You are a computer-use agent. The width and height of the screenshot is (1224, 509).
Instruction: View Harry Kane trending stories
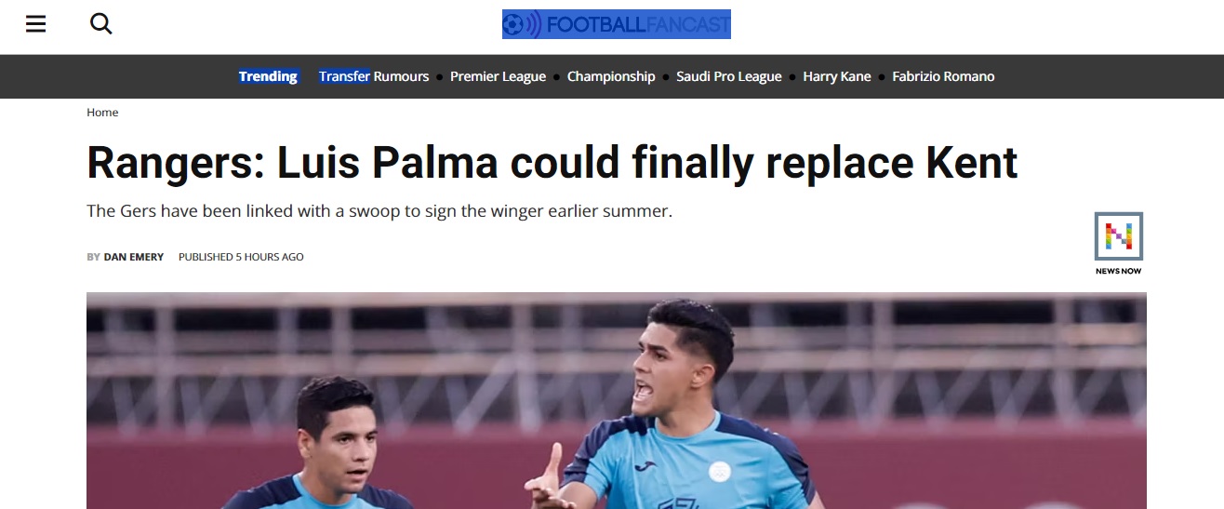coord(837,76)
